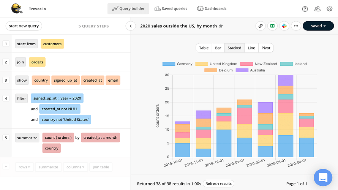
Task: Open the rows dropdown
Action: coord(25,167)
